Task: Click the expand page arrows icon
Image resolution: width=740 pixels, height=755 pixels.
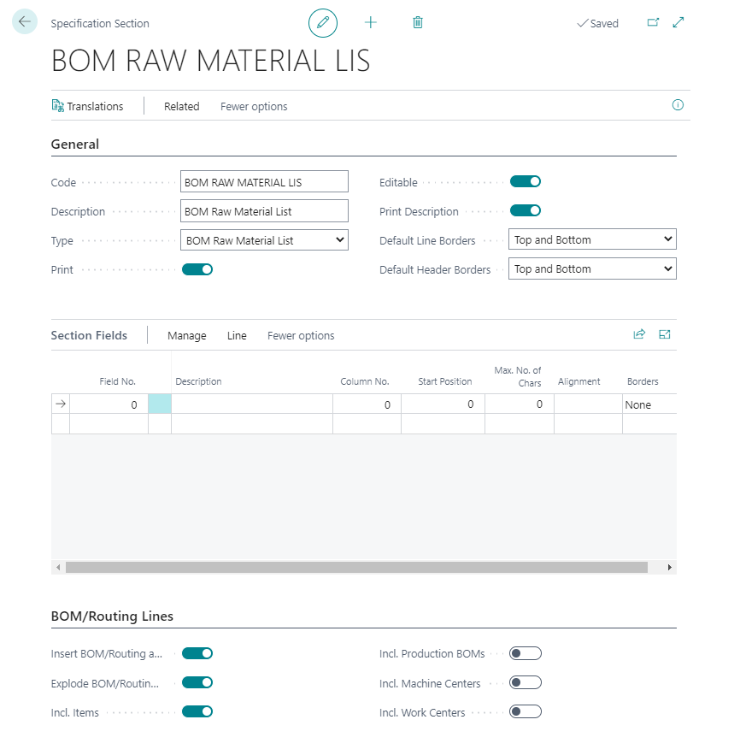Action: (x=678, y=22)
